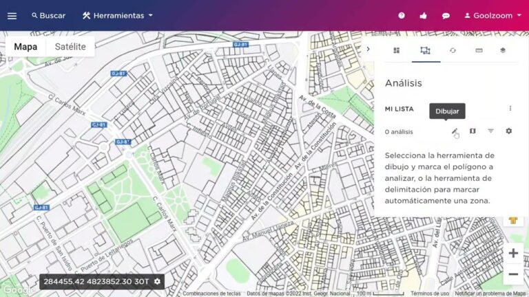Switch to Mapa map view
529x297 pixels.
click(x=25, y=47)
